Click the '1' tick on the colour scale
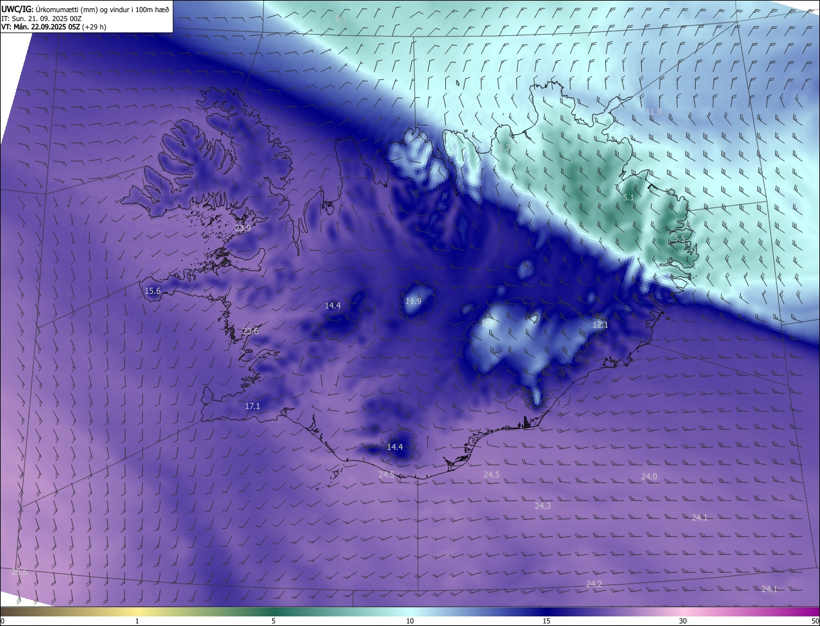820x626 pixels. coord(137,621)
